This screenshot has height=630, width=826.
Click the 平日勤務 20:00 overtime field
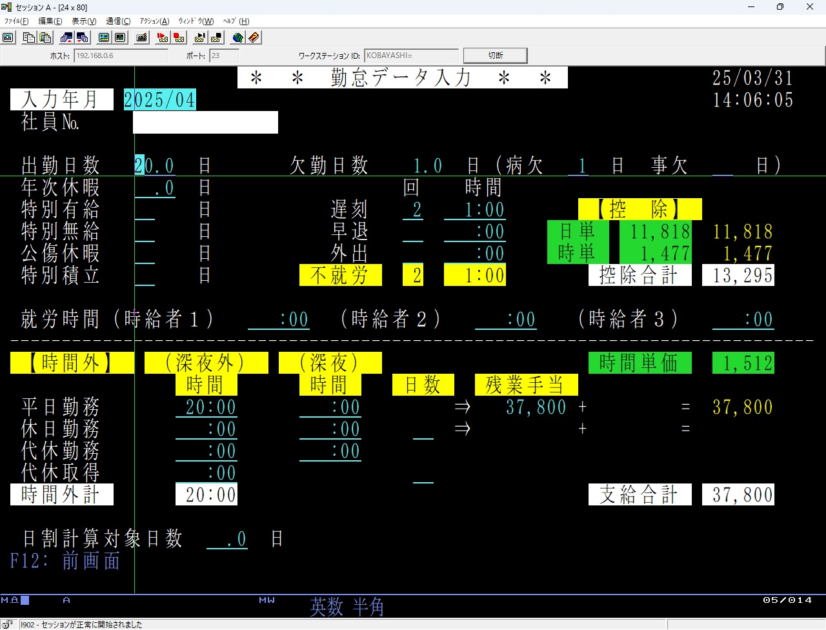206,407
